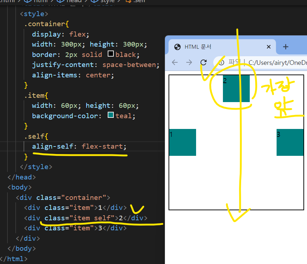This screenshot has width=307, height=264.
Task: Click the closing </body> tag
Action: pos(22,249)
